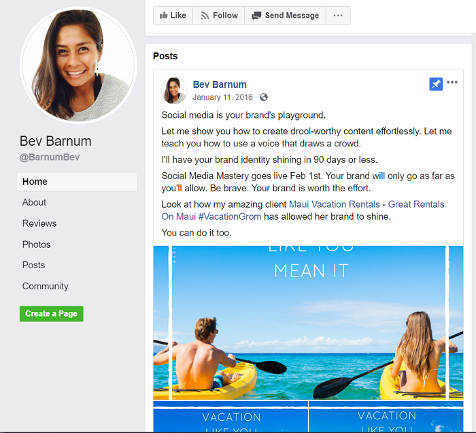The image size is (476, 433).
Task: Click the 'You can do it too.' line
Action: coord(197,233)
